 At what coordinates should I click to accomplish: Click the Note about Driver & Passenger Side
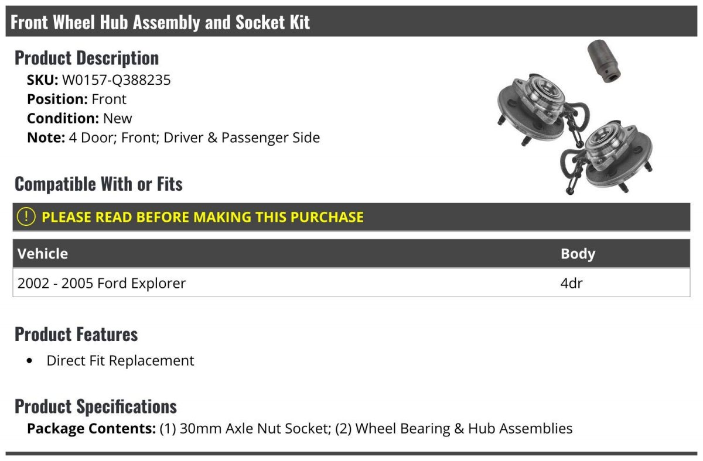pyautogui.click(x=173, y=138)
